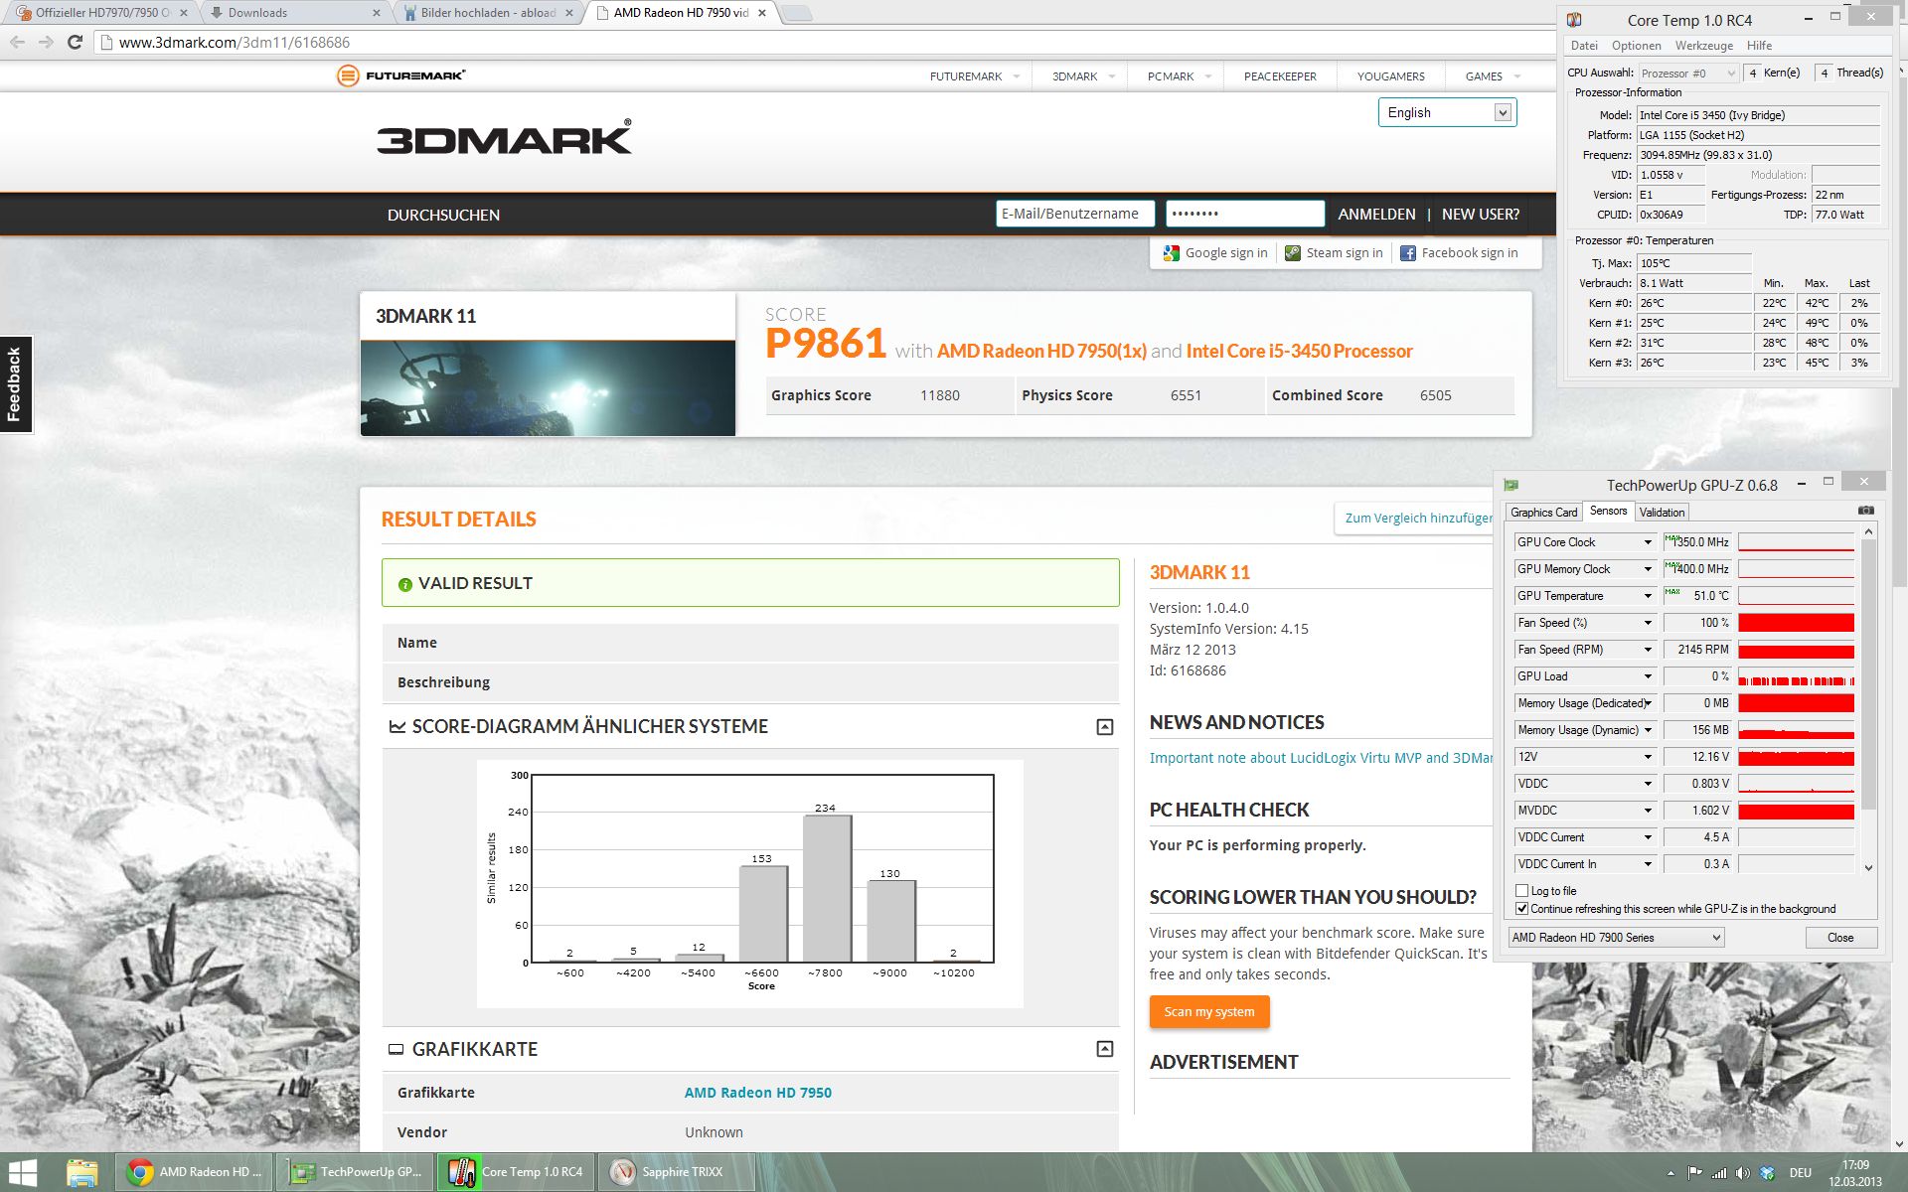This screenshot has width=1908, height=1192.
Task: Click the Futuremark logo icon
Action: (347, 75)
